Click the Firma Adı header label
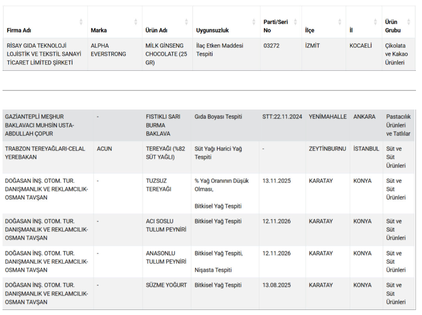This screenshot has width=422, height=315. pyautogui.click(x=19, y=31)
